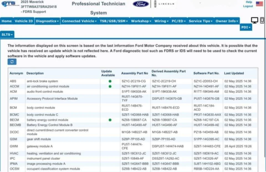Select the ACCM acronym cell
Screen dimensions: 266x172
point(14,86)
